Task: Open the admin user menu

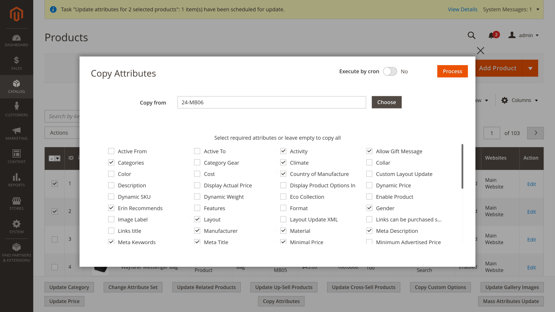Action: (x=523, y=35)
